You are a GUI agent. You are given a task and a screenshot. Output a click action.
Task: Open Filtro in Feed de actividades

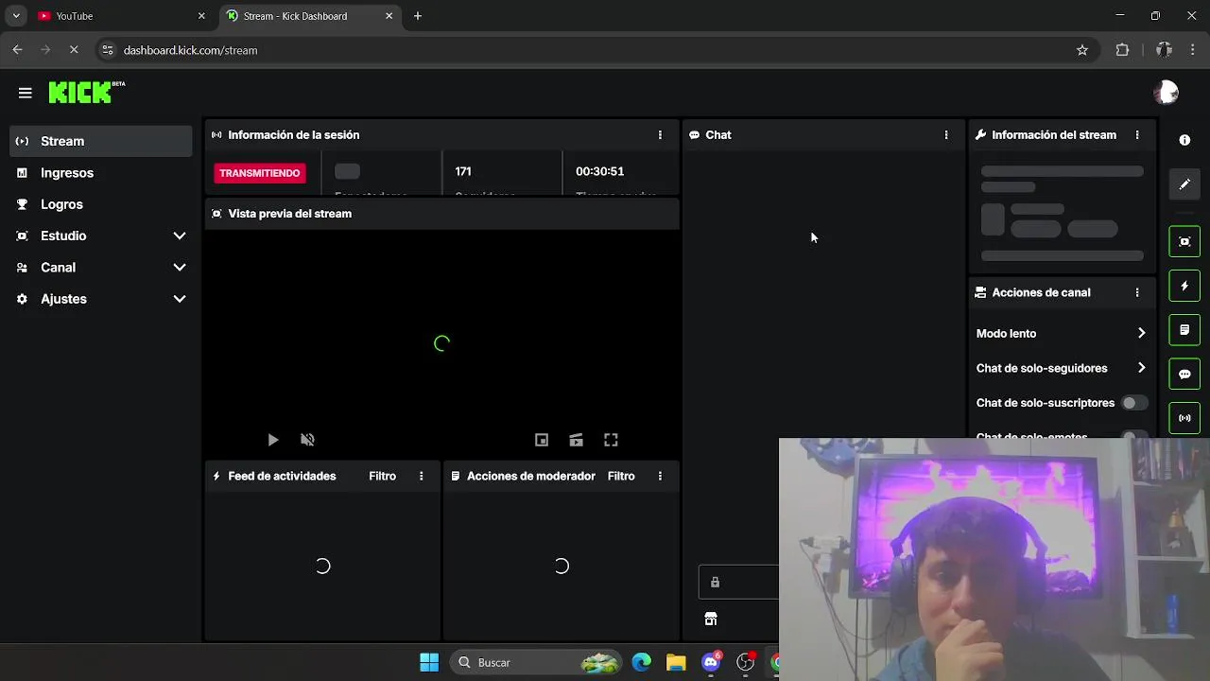pyautogui.click(x=383, y=477)
